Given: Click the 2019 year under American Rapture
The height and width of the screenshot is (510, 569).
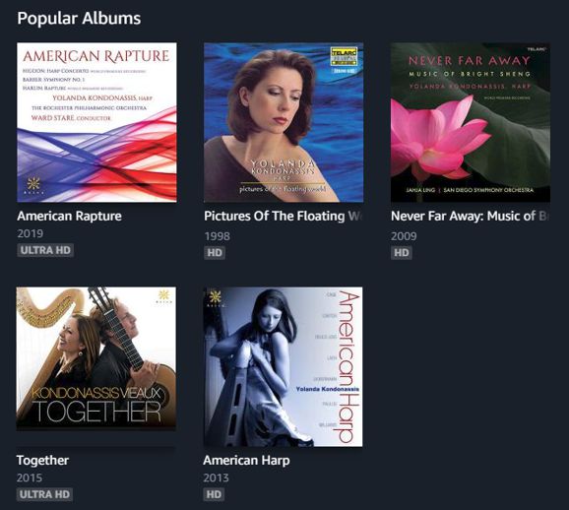Looking at the screenshot, I should 31,233.
